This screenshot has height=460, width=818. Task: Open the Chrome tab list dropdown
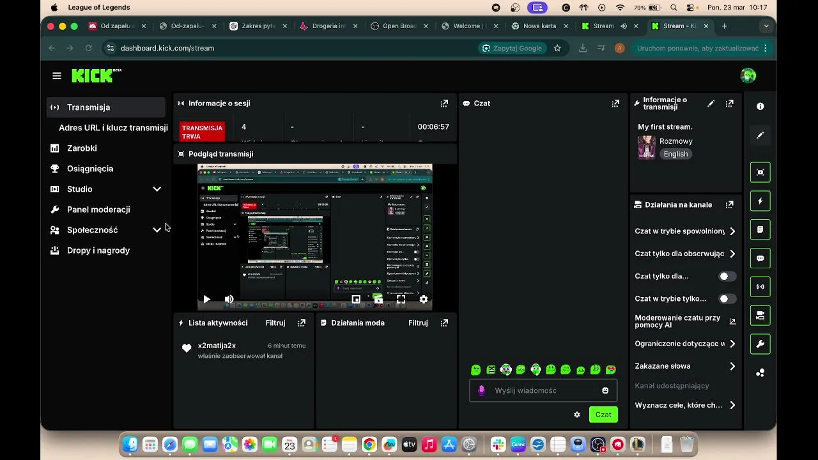(766, 26)
